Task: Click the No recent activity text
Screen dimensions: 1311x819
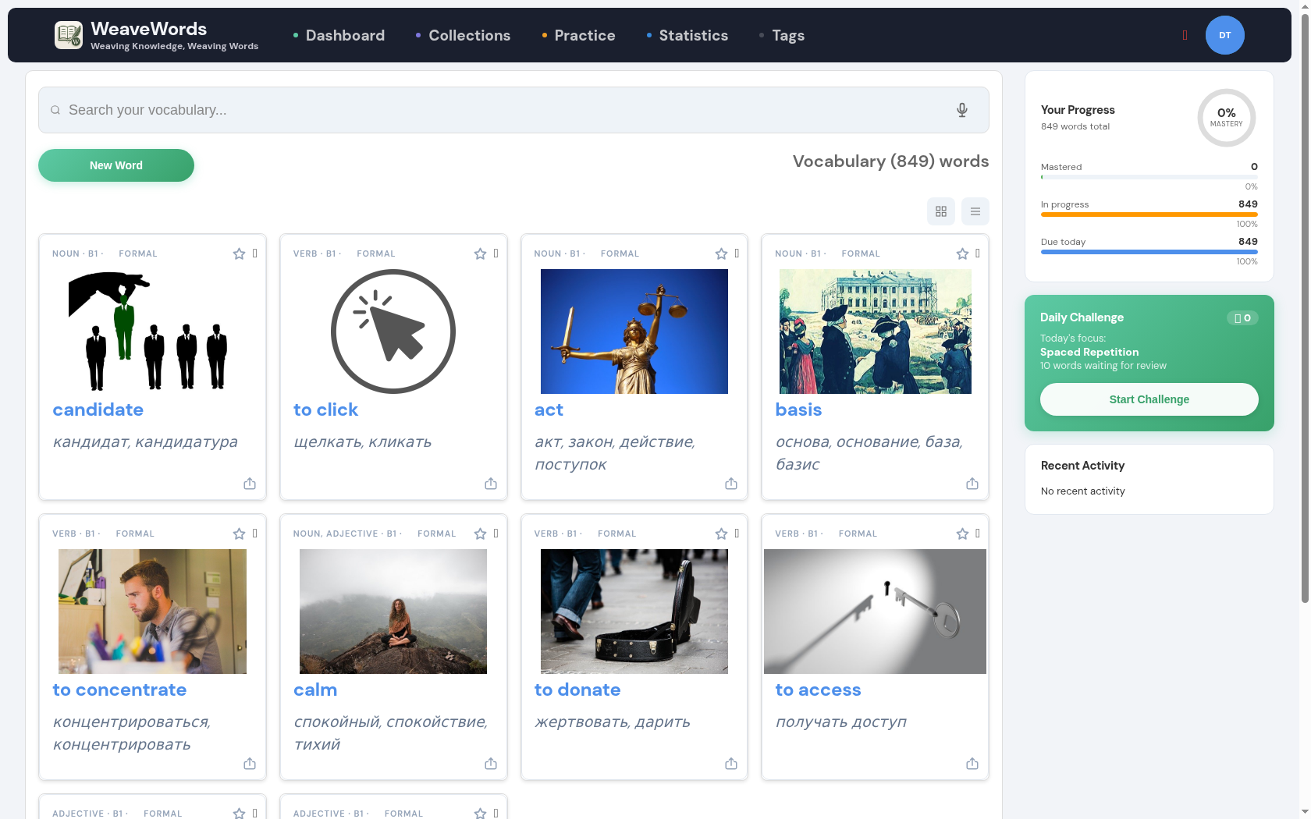Action: pos(1082,491)
